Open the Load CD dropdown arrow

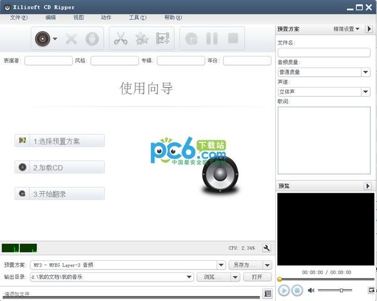[x=55, y=39]
